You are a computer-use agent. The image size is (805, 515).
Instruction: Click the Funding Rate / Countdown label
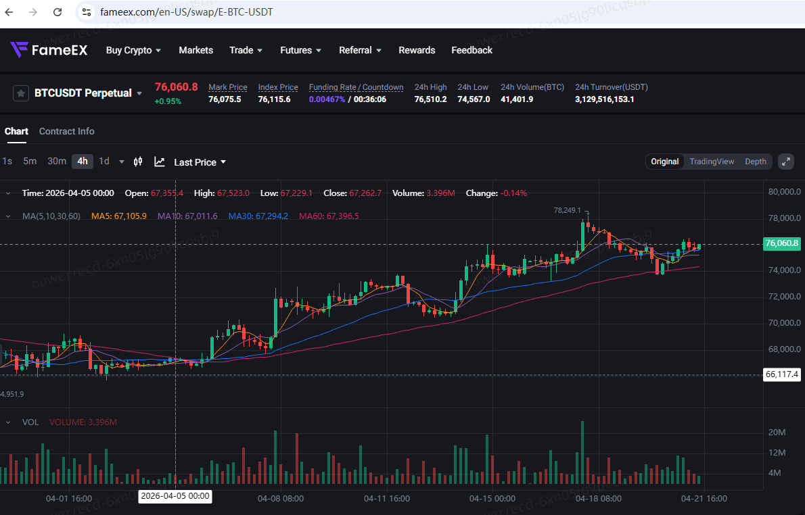[x=356, y=87]
